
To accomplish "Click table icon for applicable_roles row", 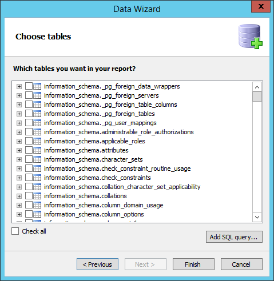I will 37,141.
